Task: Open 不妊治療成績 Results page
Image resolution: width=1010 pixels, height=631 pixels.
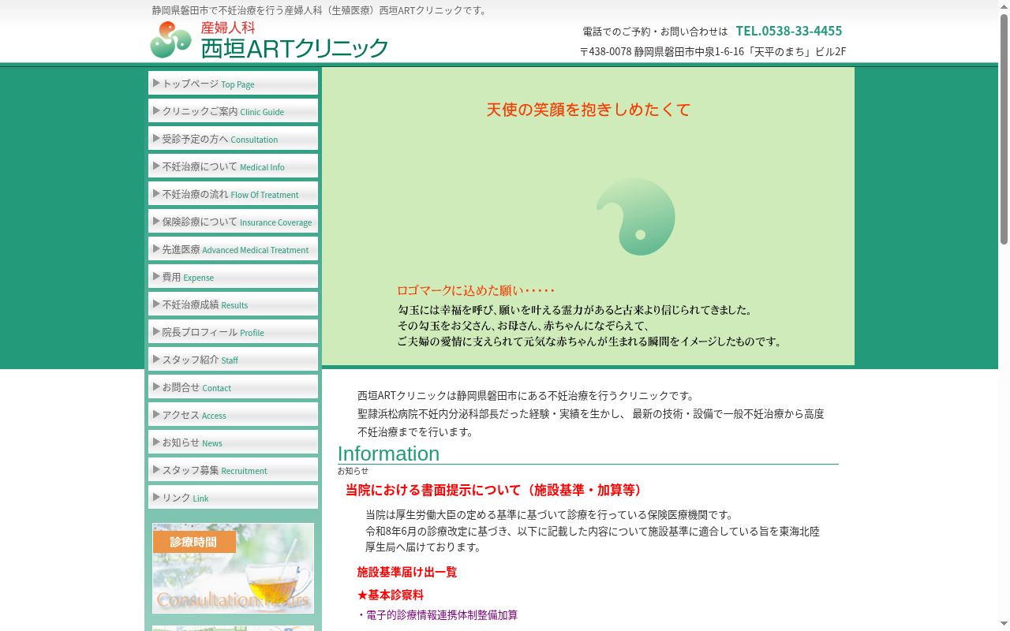Action: [x=233, y=304]
